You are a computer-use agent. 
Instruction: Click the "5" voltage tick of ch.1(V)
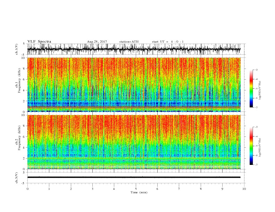point(24,44)
